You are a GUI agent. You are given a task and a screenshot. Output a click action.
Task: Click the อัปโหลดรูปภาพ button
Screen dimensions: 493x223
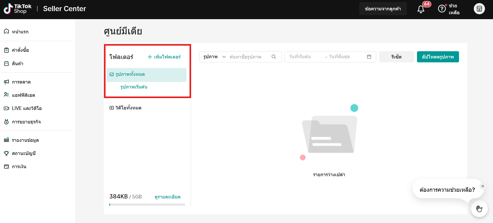(438, 57)
